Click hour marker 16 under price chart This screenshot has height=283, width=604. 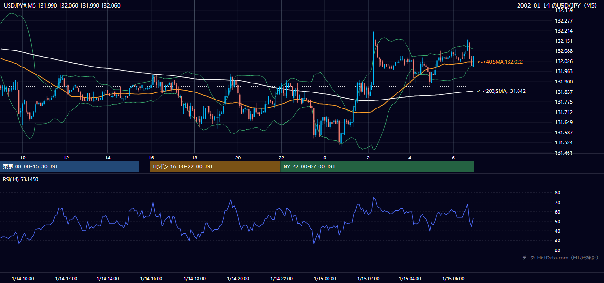pos(151,158)
